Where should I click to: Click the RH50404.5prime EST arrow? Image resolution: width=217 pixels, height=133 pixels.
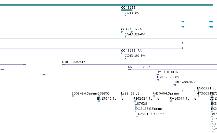click(154, 96)
